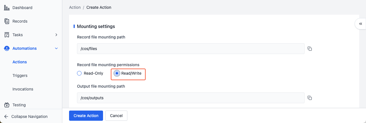
Task: Click the Dashboard bar chart icon
Action: pos(7,8)
